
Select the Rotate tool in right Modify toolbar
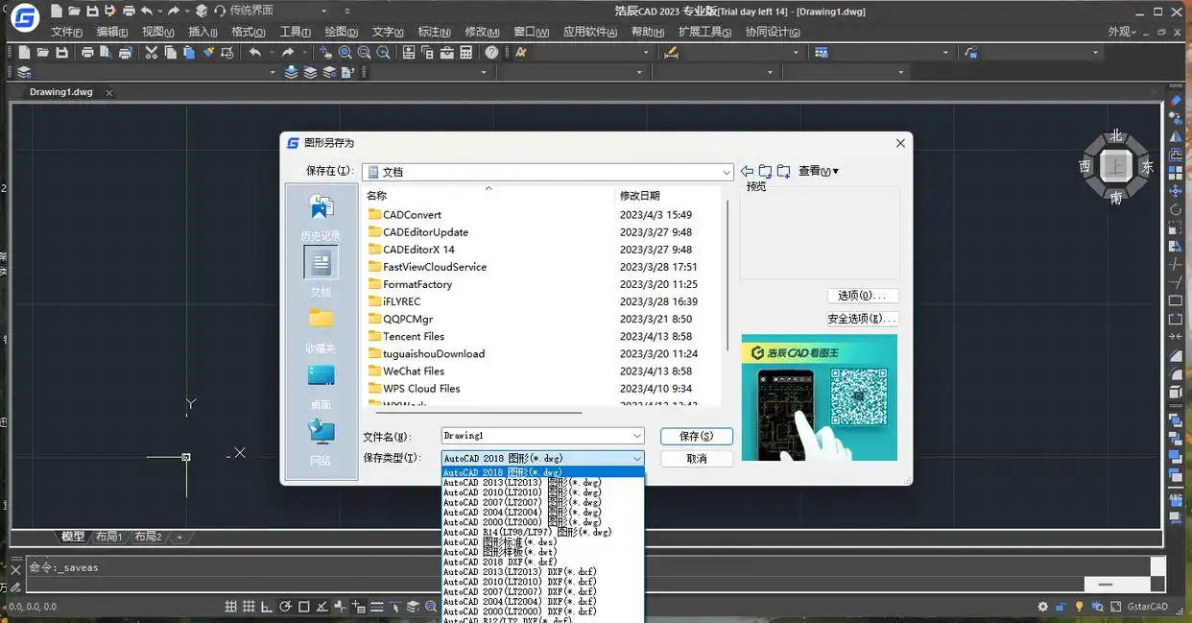[1176, 209]
